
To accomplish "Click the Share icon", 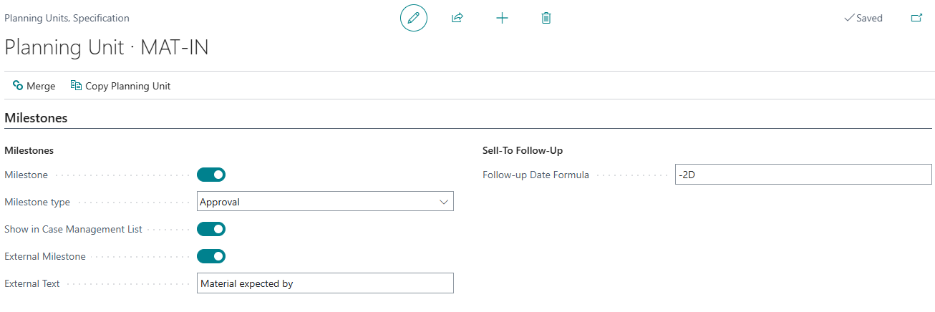I will [x=457, y=18].
